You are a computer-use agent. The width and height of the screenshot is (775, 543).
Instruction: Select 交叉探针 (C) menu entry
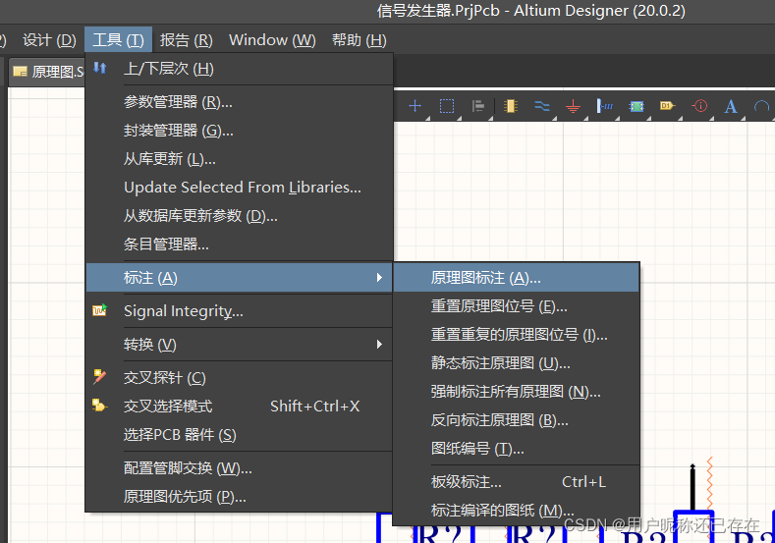240,377
